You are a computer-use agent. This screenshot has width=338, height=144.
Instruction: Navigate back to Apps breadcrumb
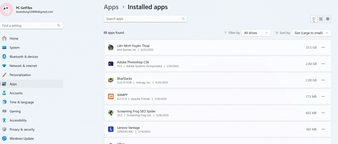click(111, 7)
